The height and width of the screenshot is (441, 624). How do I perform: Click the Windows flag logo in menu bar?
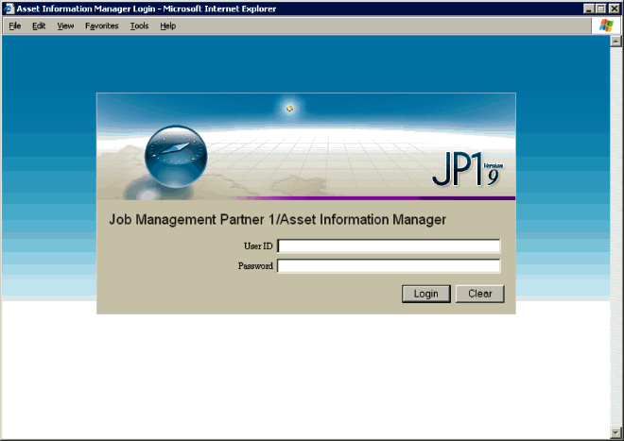(x=606, y=25)
